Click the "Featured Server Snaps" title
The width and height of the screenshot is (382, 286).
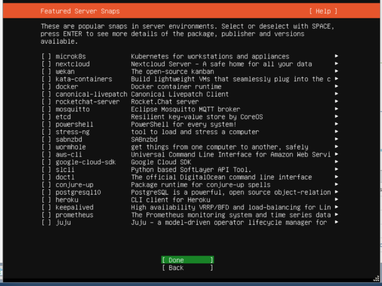pos(80,11)
